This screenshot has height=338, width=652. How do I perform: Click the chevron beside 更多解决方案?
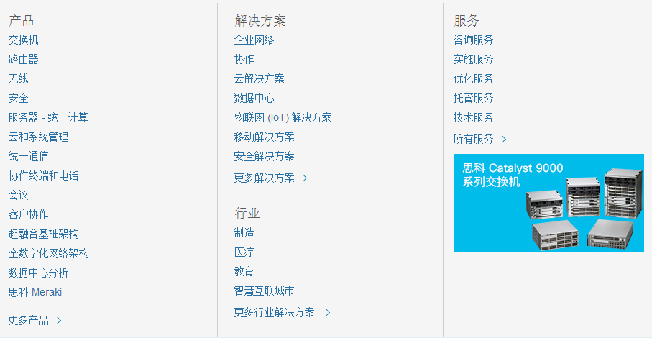(x=305, y=178)
